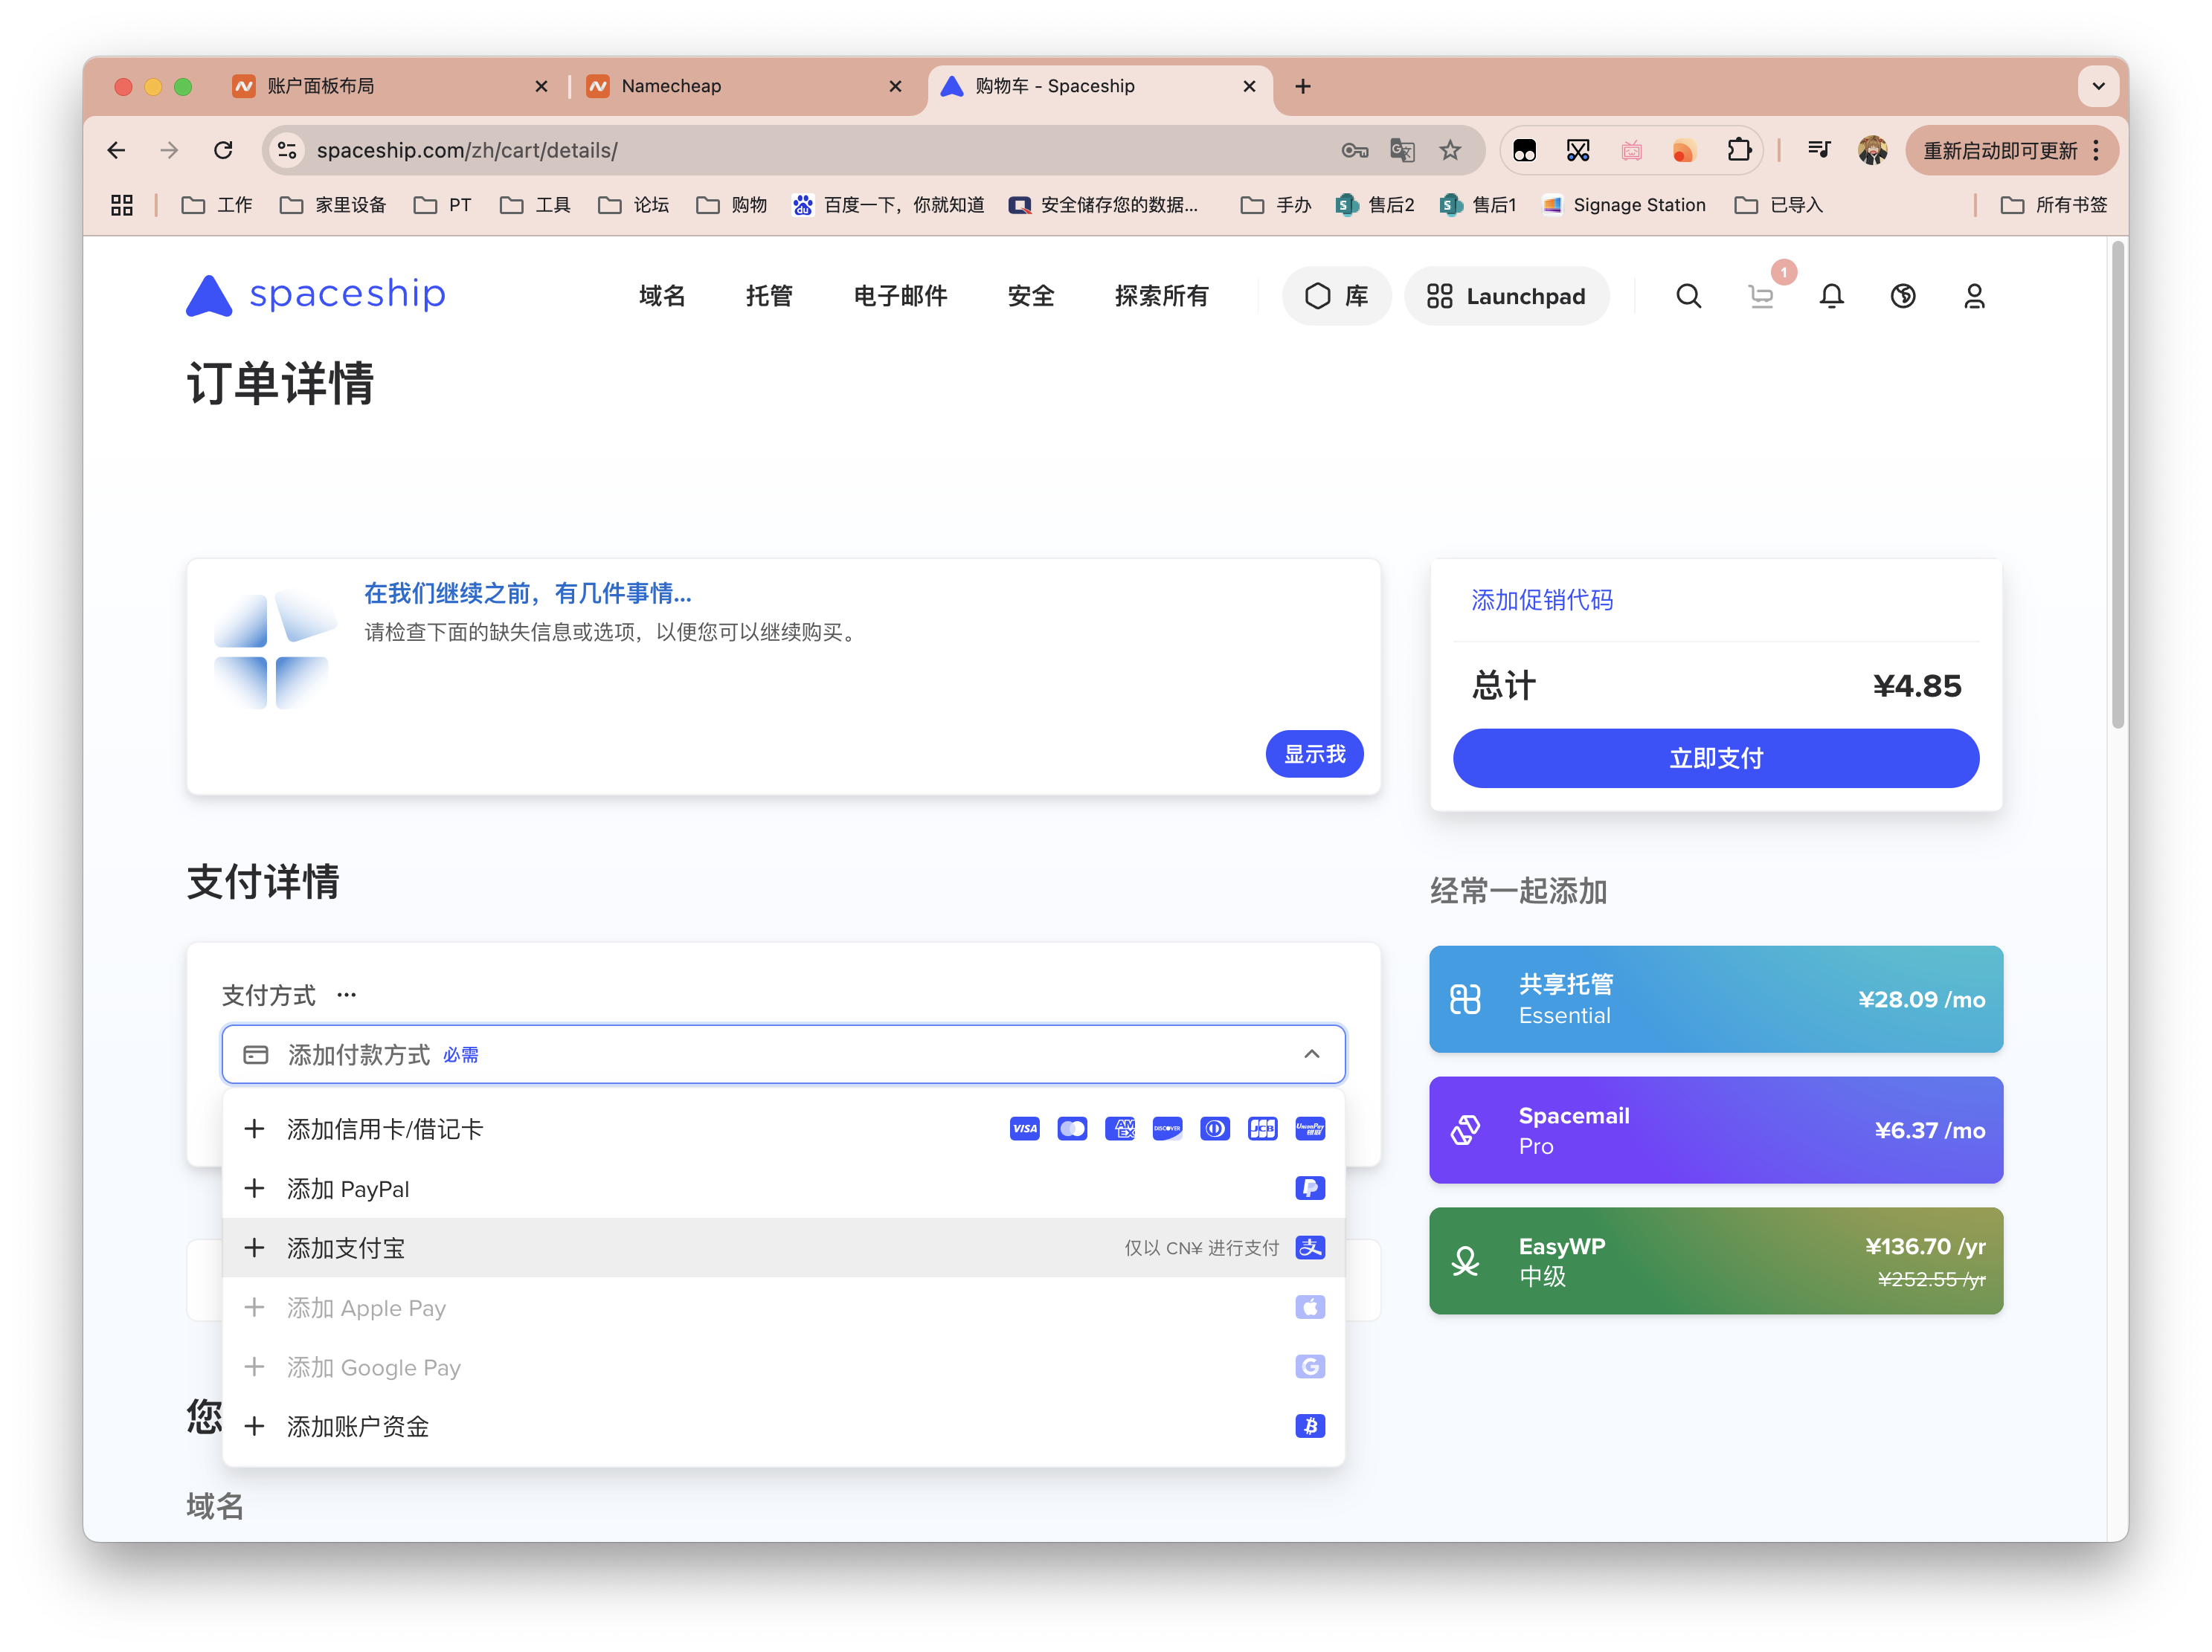Open Signage Station bookmark

coord(1624,205)
